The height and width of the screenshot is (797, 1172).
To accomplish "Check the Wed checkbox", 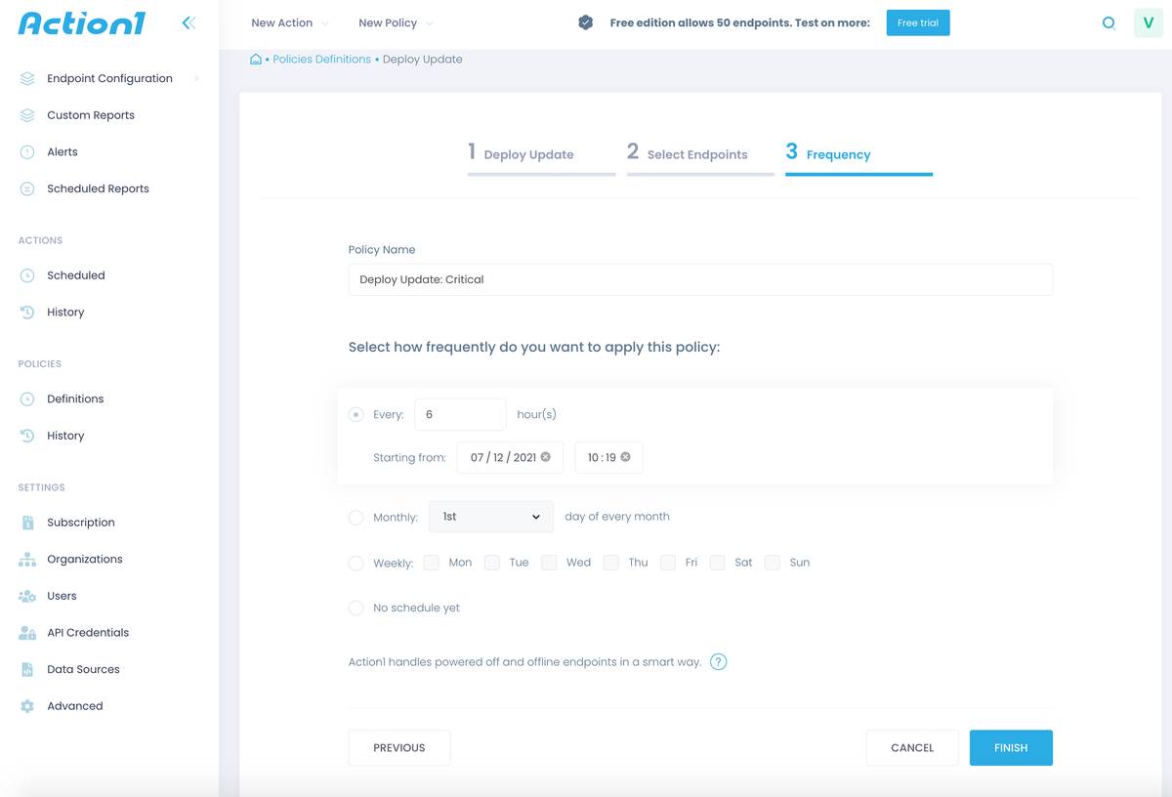I will [x=549, y=563].
